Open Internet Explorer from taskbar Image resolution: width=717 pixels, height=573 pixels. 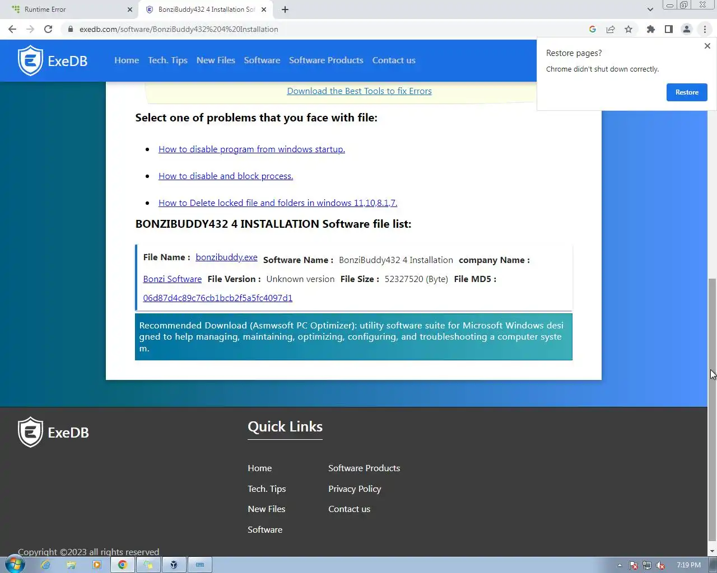coord(45,565)
